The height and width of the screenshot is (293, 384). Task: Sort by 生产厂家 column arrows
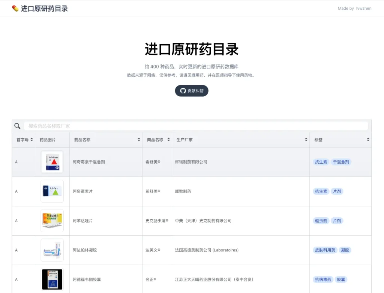tap(306, 140)
